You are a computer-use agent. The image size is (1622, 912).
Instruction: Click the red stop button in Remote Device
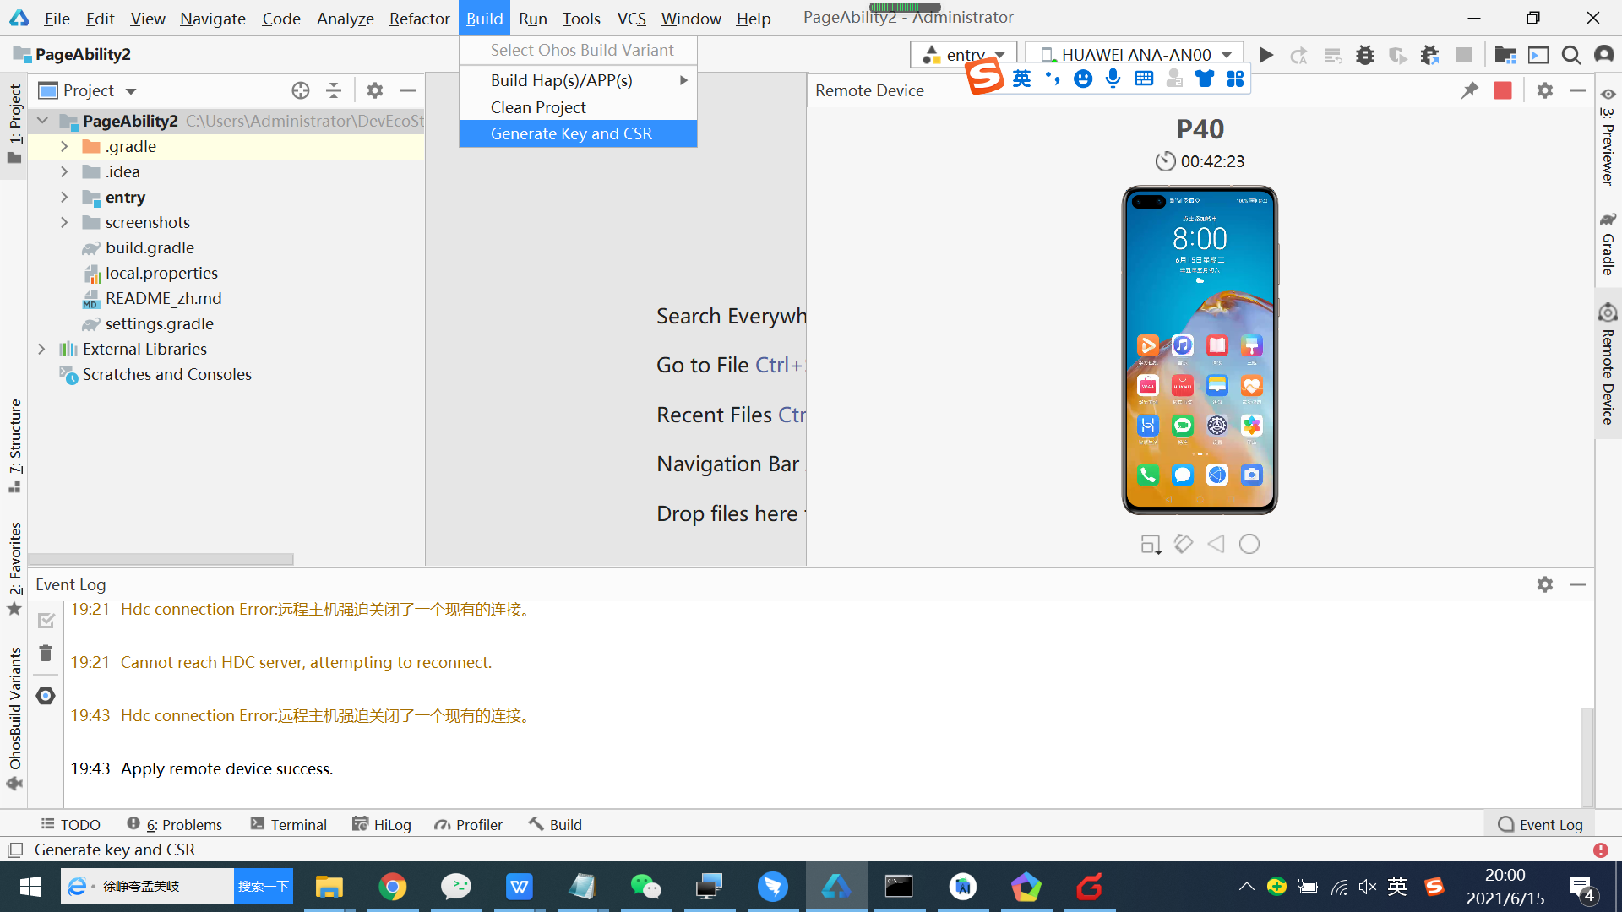[x=1503, y=90]
